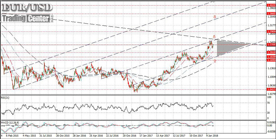
Task: Click the red 1.3660 price level label
Action: (x=272, y=13)
